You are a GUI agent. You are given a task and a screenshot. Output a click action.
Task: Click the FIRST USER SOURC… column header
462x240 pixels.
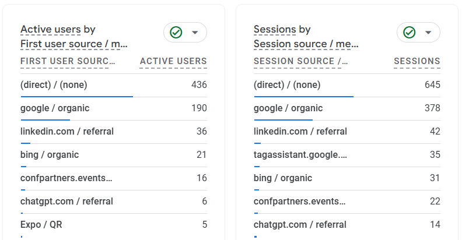pos(68,61)
